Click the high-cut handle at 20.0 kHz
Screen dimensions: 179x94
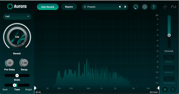[159, 88]
